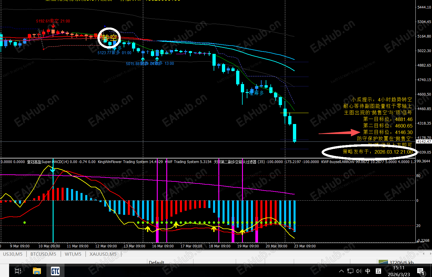Switch to the BTCUSD,M5 chart tab

click(x=43, y=254)
